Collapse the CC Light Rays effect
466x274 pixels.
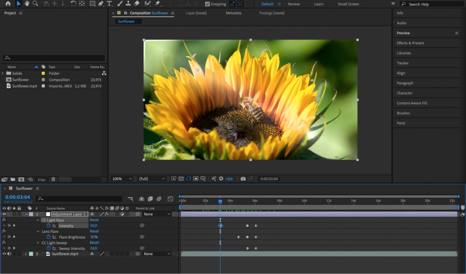39,219
